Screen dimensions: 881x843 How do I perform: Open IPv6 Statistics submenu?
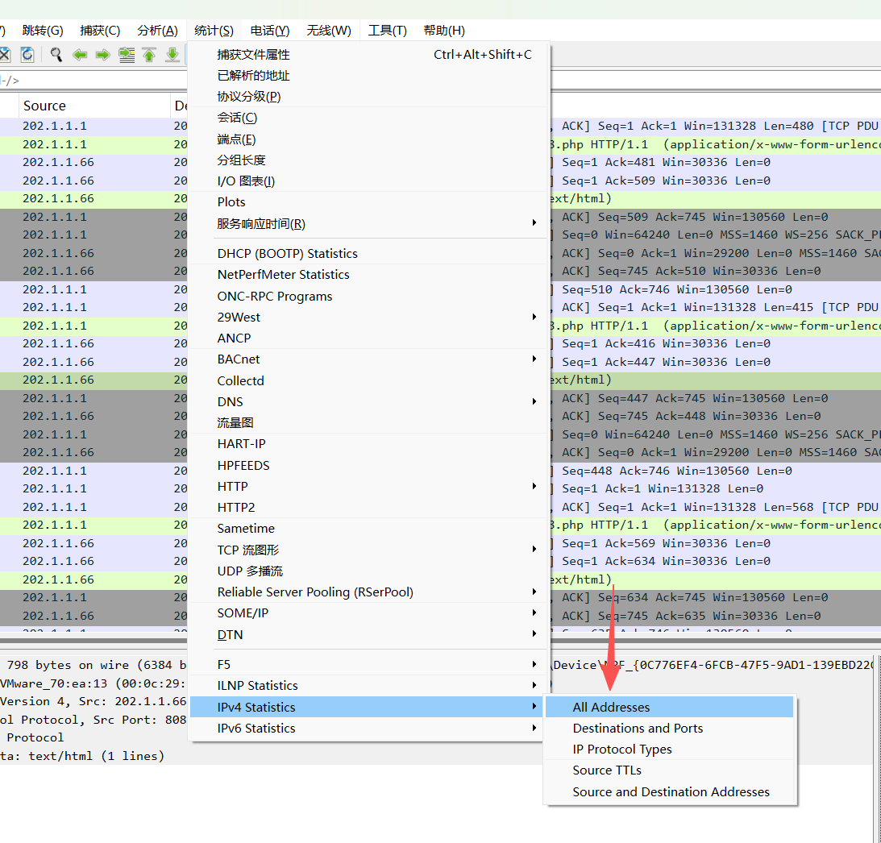pos(368,729)
